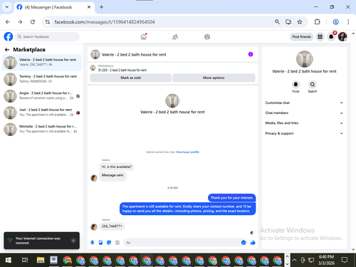Open Chrome three-dot menu
The width and height of the screenshot is (356, 267).
tap(348, 22)
